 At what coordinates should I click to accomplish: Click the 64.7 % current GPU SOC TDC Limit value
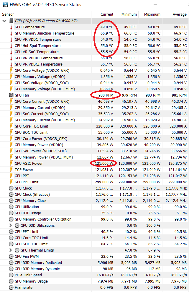107,244
